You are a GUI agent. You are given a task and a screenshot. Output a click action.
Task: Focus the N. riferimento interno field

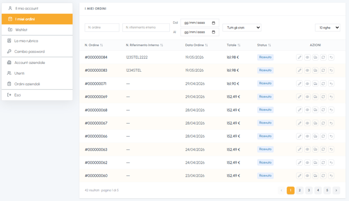(146, 28)
